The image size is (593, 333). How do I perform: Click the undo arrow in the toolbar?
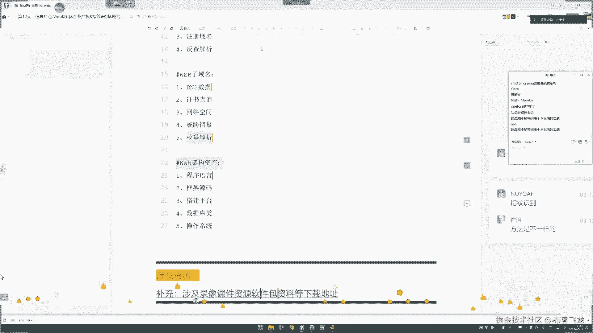click(149, 28)
